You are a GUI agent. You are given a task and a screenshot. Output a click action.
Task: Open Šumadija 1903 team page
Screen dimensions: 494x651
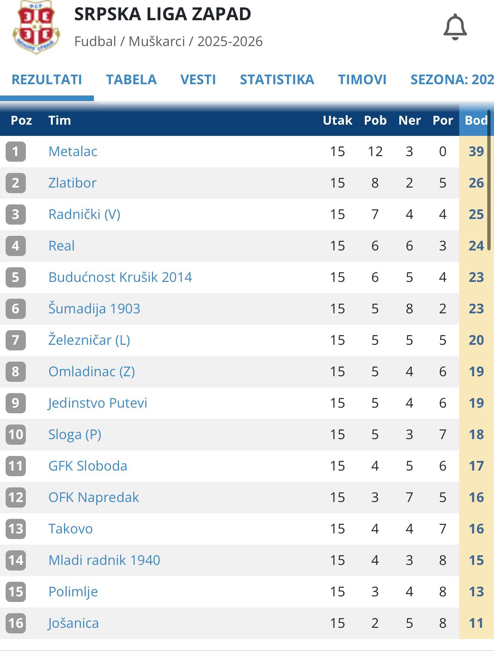click(x=94, y=309)
